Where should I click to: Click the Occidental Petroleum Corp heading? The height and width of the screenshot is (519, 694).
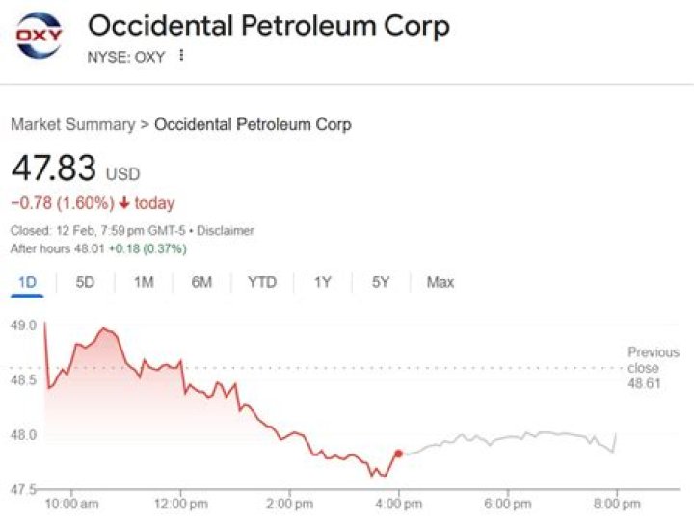[269, 26]
